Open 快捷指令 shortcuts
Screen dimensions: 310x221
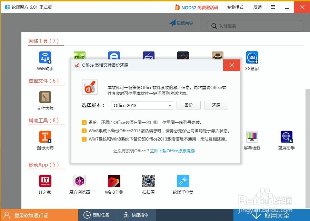137,215
